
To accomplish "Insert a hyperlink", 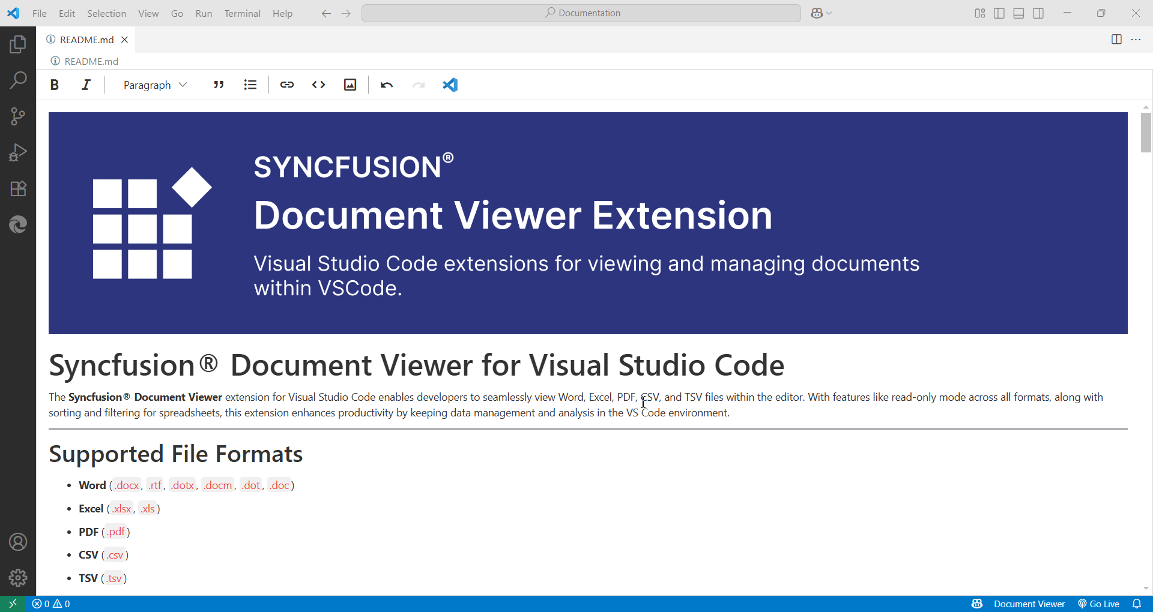I will coord(287,85).
